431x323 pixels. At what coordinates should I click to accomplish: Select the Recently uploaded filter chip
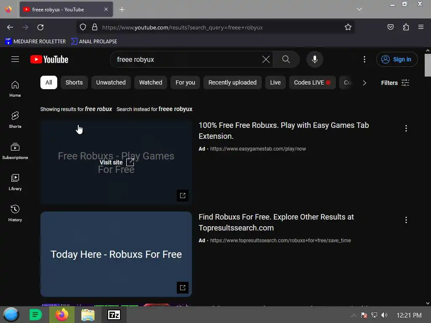(x=232, y=82)
